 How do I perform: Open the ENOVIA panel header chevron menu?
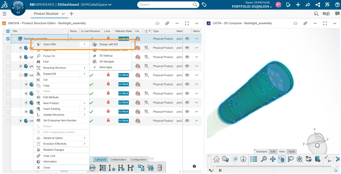pyautogui.click(x=196, y=23)
